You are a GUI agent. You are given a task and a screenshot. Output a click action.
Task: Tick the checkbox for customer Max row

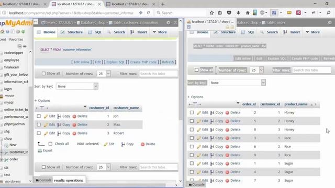[x=39, y=124]
